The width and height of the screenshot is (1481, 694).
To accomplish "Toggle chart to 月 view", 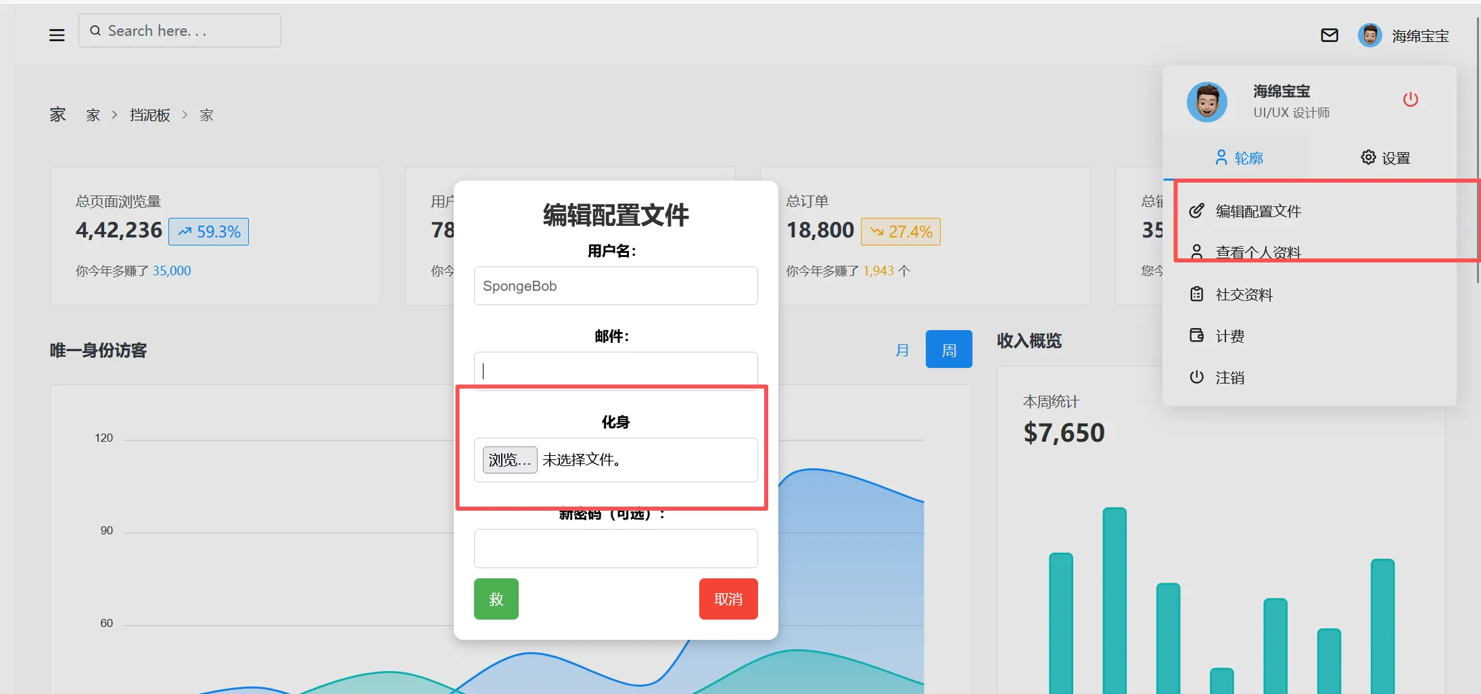I will [x=901, y=350].
